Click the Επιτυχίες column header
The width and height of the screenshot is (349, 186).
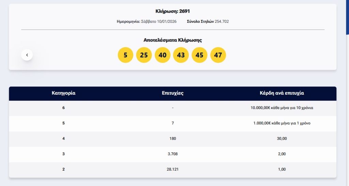pyautogui.click(x=173, y=93)
